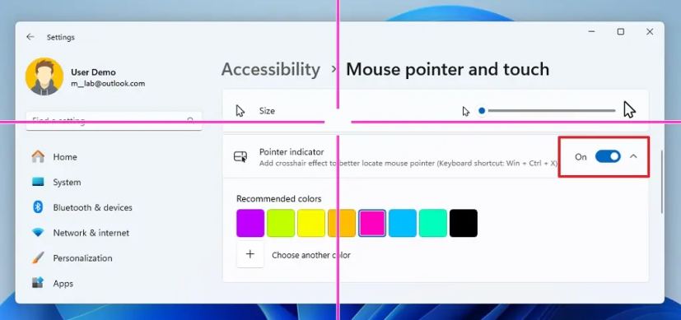Select the black recommended color
The height and width of the screenshot is (320, 681).
464,223
